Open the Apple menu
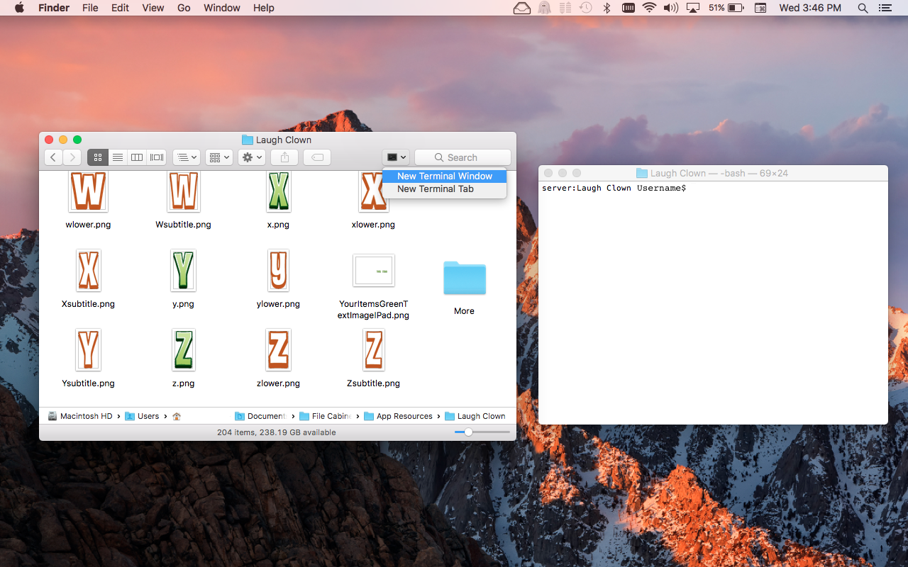908x567 pixels. pos(19,8)
